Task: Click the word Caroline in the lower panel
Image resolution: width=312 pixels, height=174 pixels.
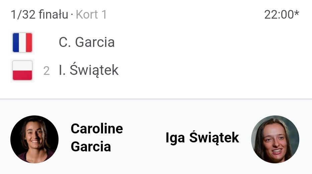Action: coord(97,128)
